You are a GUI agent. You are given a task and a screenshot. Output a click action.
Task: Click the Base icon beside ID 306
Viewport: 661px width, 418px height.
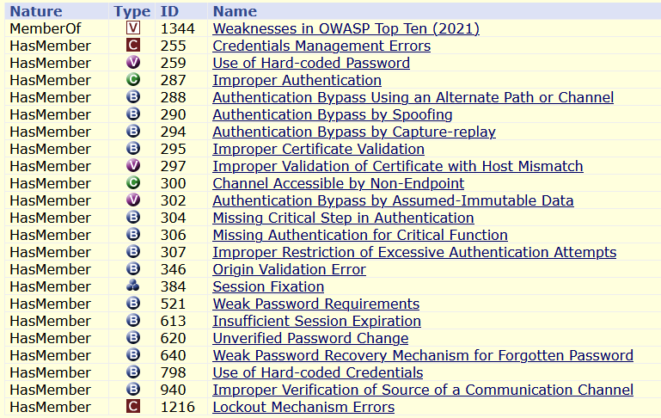click(x=132, y=235)
